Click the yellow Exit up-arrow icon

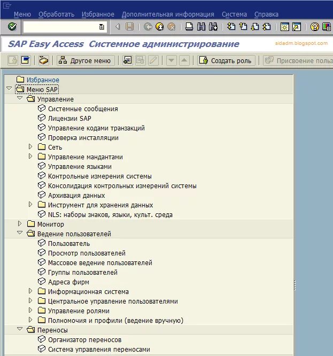[160, 27]
